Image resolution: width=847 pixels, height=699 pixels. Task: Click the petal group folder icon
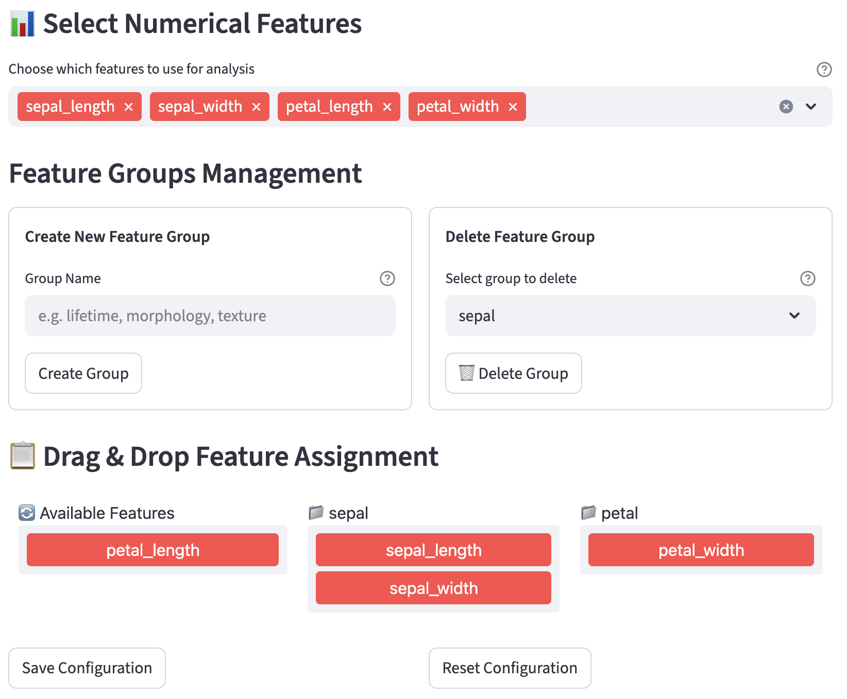point(588,513)
